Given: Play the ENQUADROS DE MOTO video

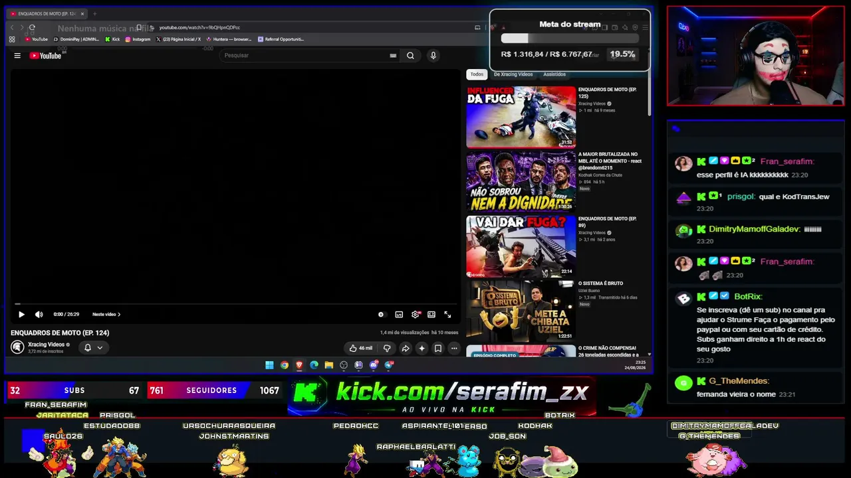Looking at the screenshot, I should [x=21, y=315].
